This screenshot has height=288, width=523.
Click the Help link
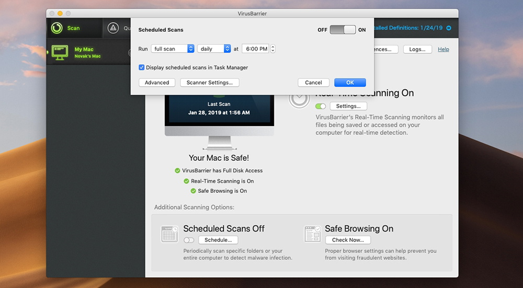point(444,49)
